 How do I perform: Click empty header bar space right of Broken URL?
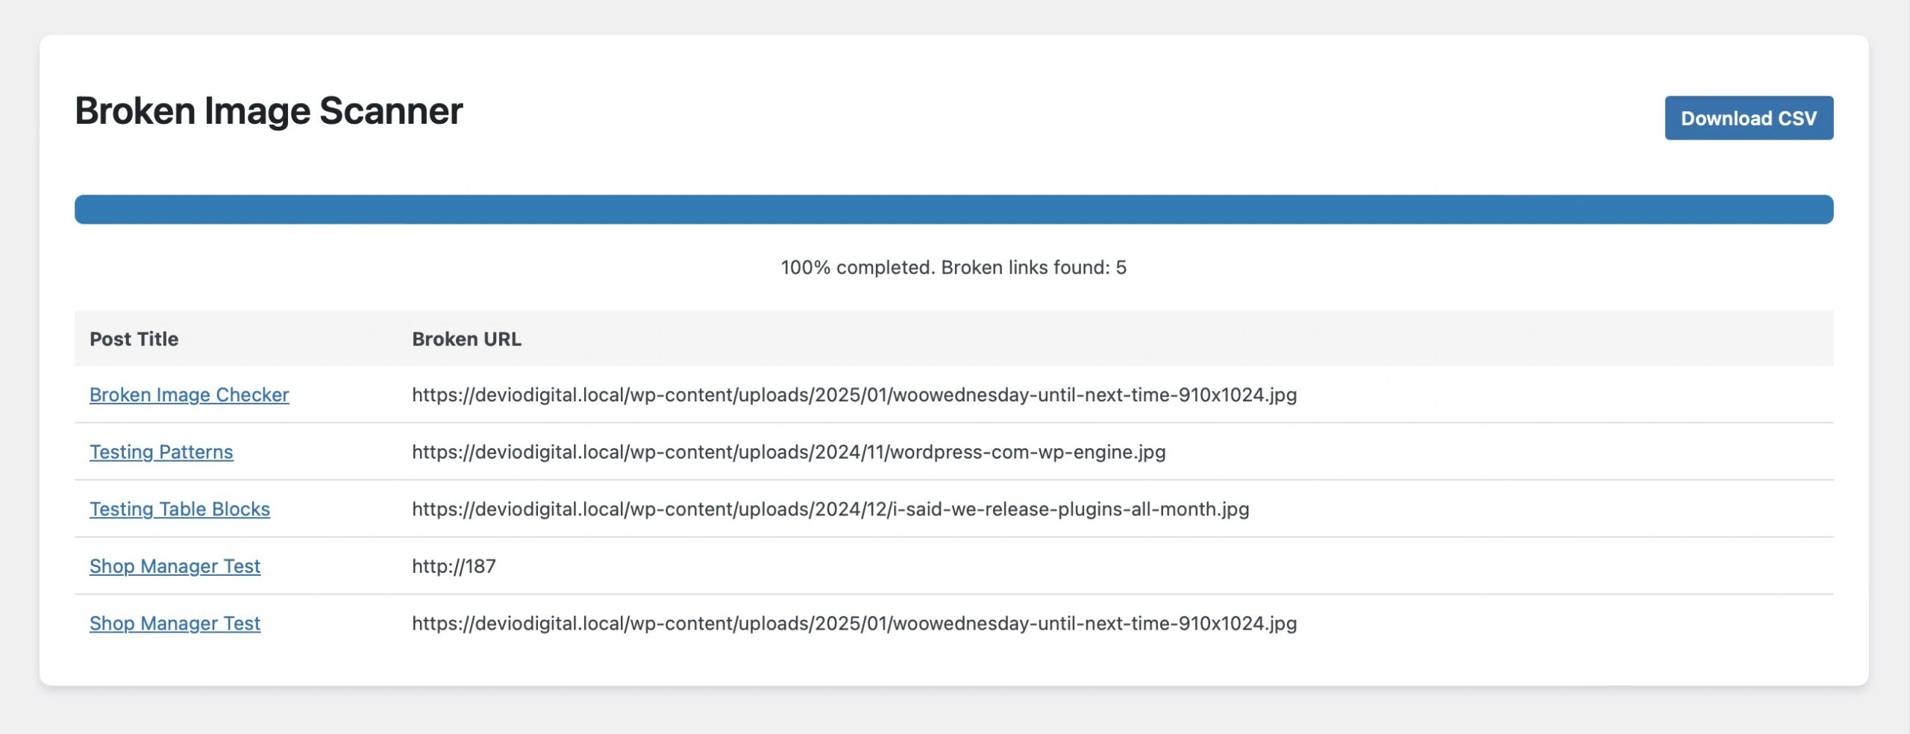pyautogui.click(x=1194, y=339)
